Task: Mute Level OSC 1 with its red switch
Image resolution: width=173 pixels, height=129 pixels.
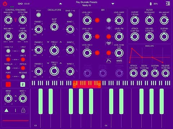Action: pos(97,20)
